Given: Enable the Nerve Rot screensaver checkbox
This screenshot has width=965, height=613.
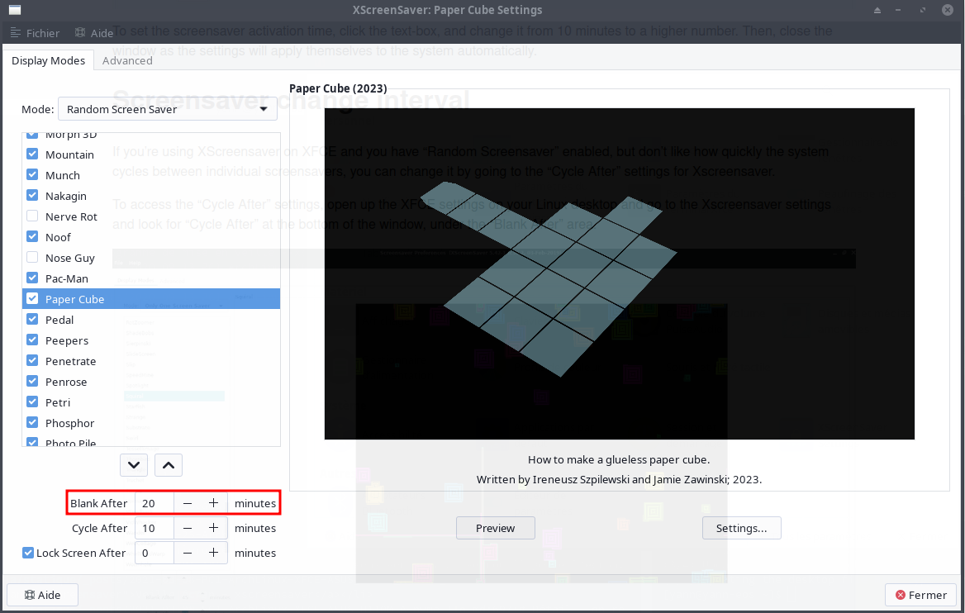Looking at the screenshot, I should click(x=32, y=216).
